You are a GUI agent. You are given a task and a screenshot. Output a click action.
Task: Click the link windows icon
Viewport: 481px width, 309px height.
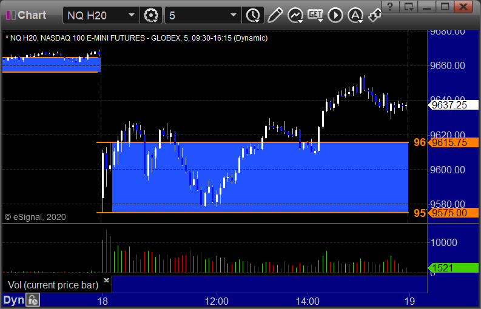coord(375,15)
